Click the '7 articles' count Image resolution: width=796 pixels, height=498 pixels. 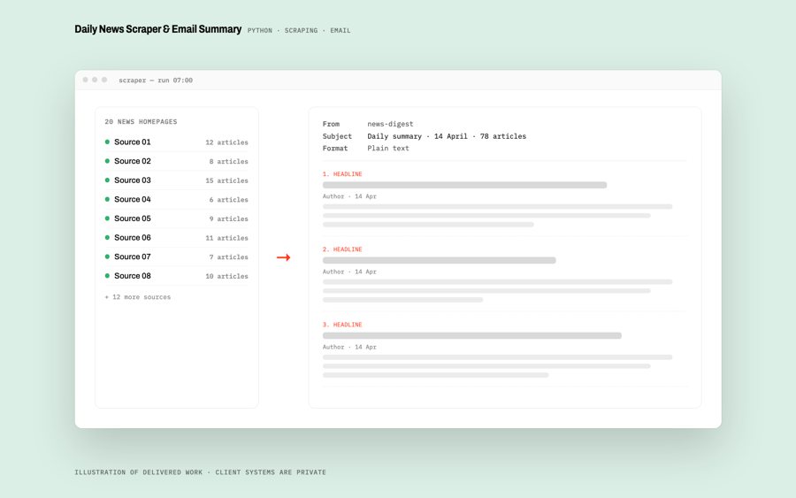(x=229, y=257)
